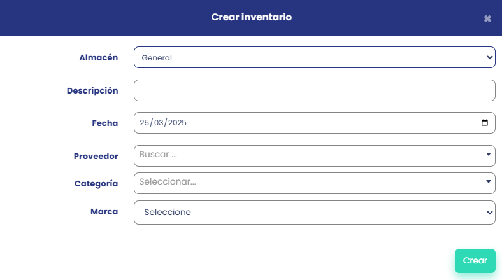The height and width of the screenshot is (280, 502).
Task: Click the Categoría dropdown arrow
Action: pyautogui.click(x=488, y=182)
